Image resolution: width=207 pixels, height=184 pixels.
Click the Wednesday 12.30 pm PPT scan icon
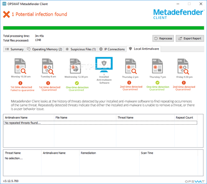point(75,66)
